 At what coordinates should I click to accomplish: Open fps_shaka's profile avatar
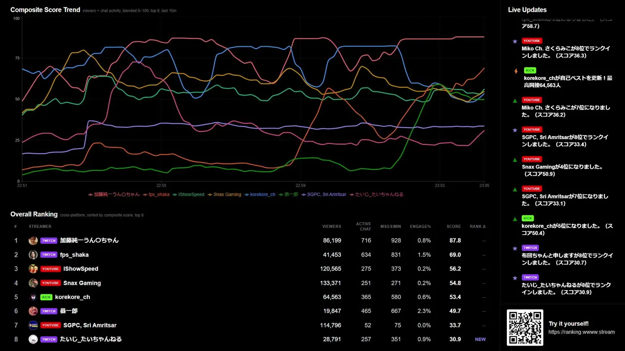tap(33, 254)
